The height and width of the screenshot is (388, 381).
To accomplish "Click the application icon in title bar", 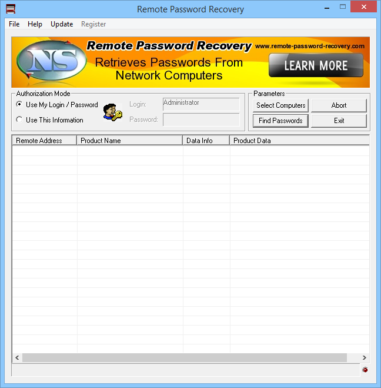I will 11,9.
